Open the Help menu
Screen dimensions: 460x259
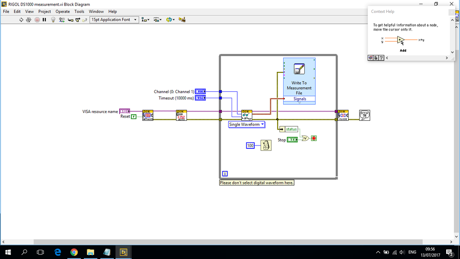click(x=112, y=12)
